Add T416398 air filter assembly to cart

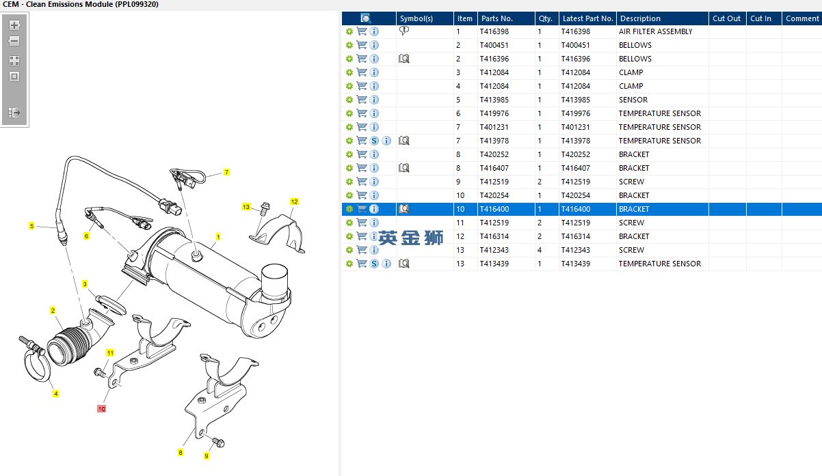362,31
